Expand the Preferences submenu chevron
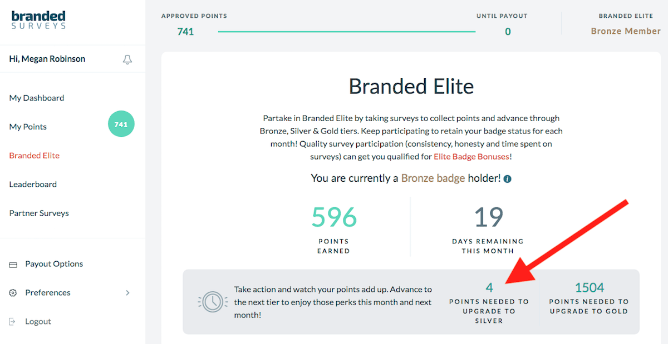This screenshot has width=668, height=344. click(x=127, y=292)
